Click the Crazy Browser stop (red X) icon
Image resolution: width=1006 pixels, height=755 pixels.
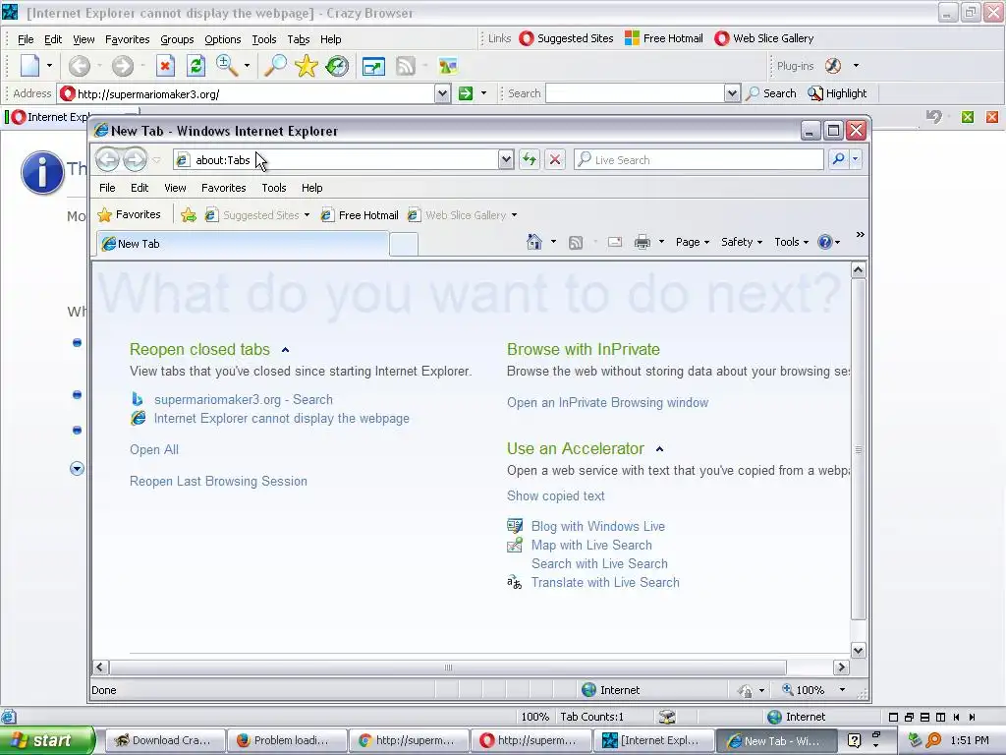[165, 66]
